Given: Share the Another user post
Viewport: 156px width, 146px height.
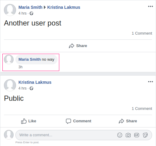Looking at the screenshot, I should [78, 46].
